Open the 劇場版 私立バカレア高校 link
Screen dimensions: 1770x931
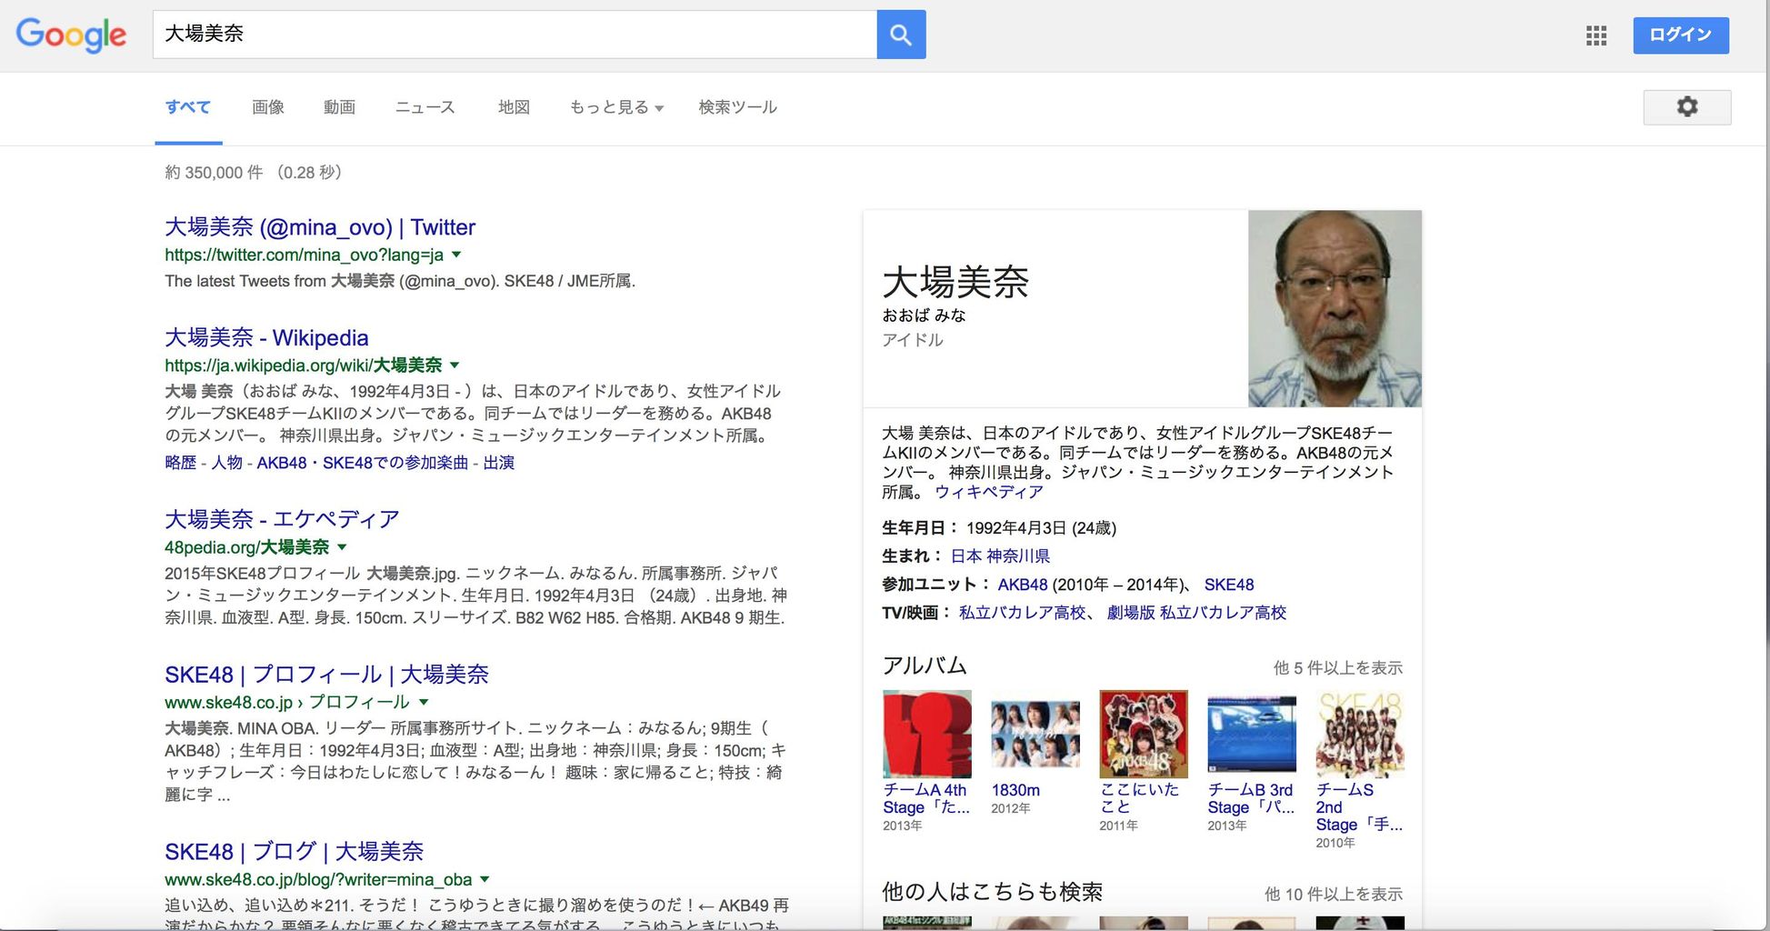coord(1196,613)
